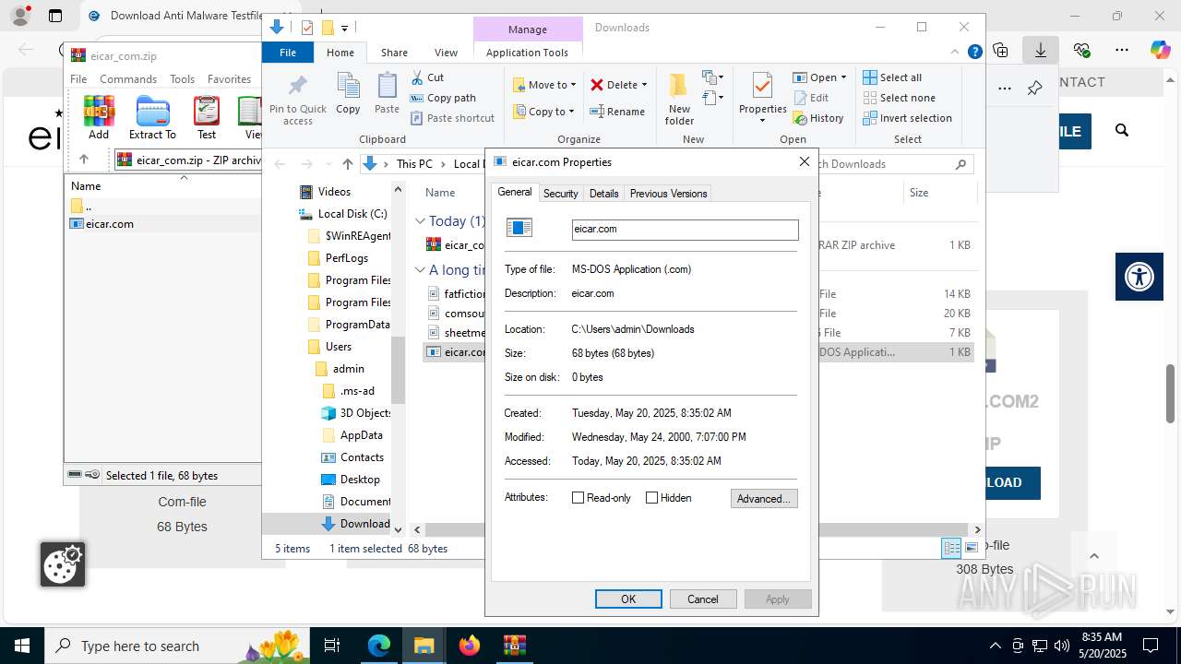Click Invert selection in ribbon

pyautogui.click(x=907, y=118)
